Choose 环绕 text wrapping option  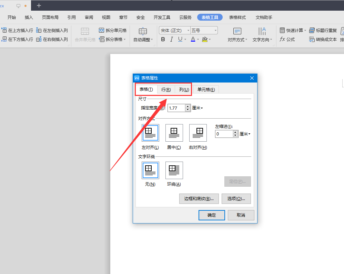[174, 170]
